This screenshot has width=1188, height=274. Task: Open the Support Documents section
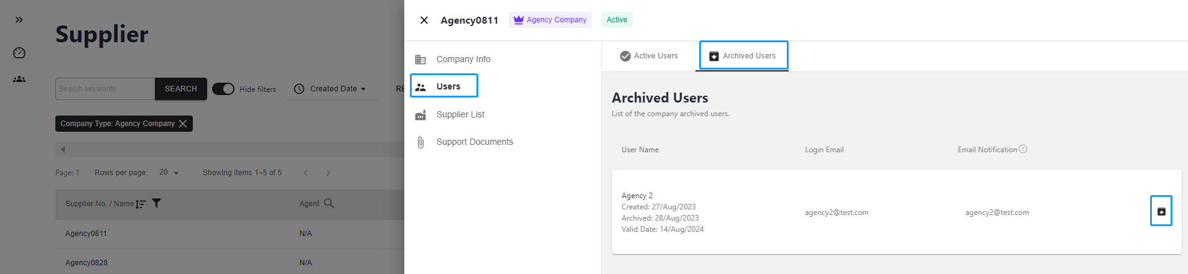click(x=474, y=142)
